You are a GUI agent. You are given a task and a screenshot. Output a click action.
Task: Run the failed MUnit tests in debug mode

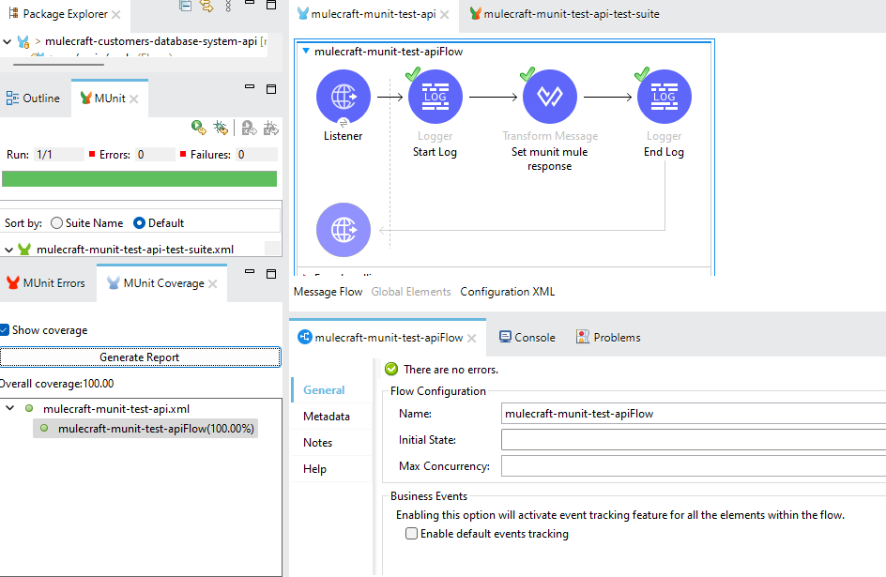click(x=270, y=127)
